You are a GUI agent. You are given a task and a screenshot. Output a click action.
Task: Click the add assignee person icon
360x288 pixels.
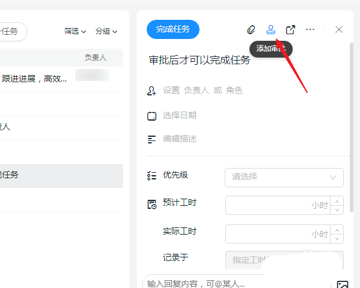(x=151, y=91)
